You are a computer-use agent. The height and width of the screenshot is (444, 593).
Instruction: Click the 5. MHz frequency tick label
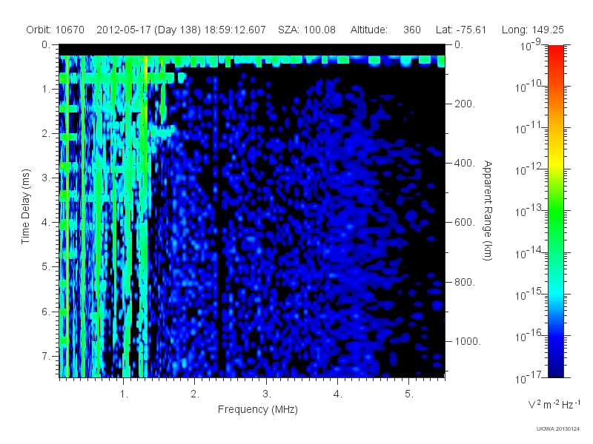pyautogui.click(x=409, y=394)
